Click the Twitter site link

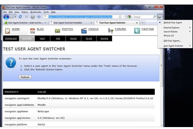pos(148,29)
